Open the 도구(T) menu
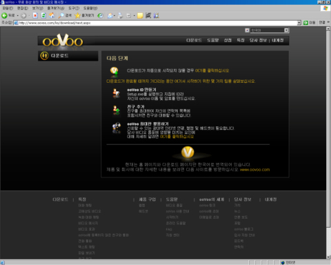 74,8
